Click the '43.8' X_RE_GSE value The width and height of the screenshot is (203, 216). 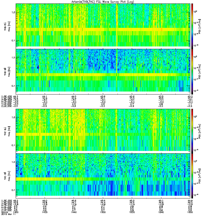[103, 96]
